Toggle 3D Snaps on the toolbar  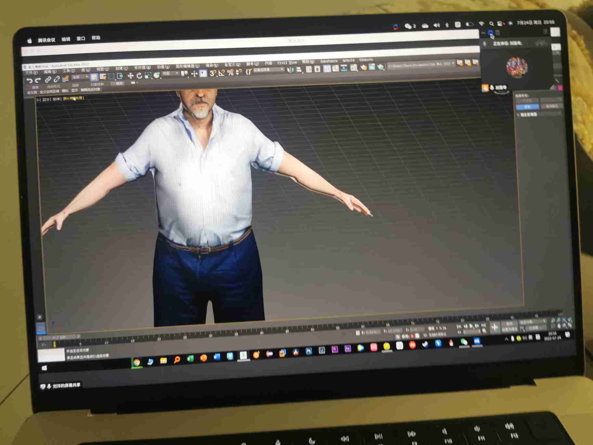(213, 73)
